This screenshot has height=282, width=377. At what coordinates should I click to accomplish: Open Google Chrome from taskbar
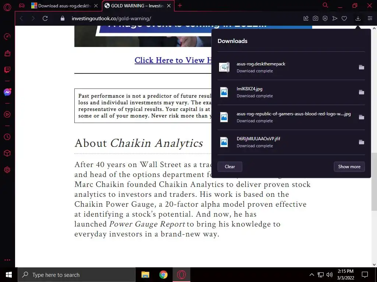pyautogui.click(x=163, y=275)
